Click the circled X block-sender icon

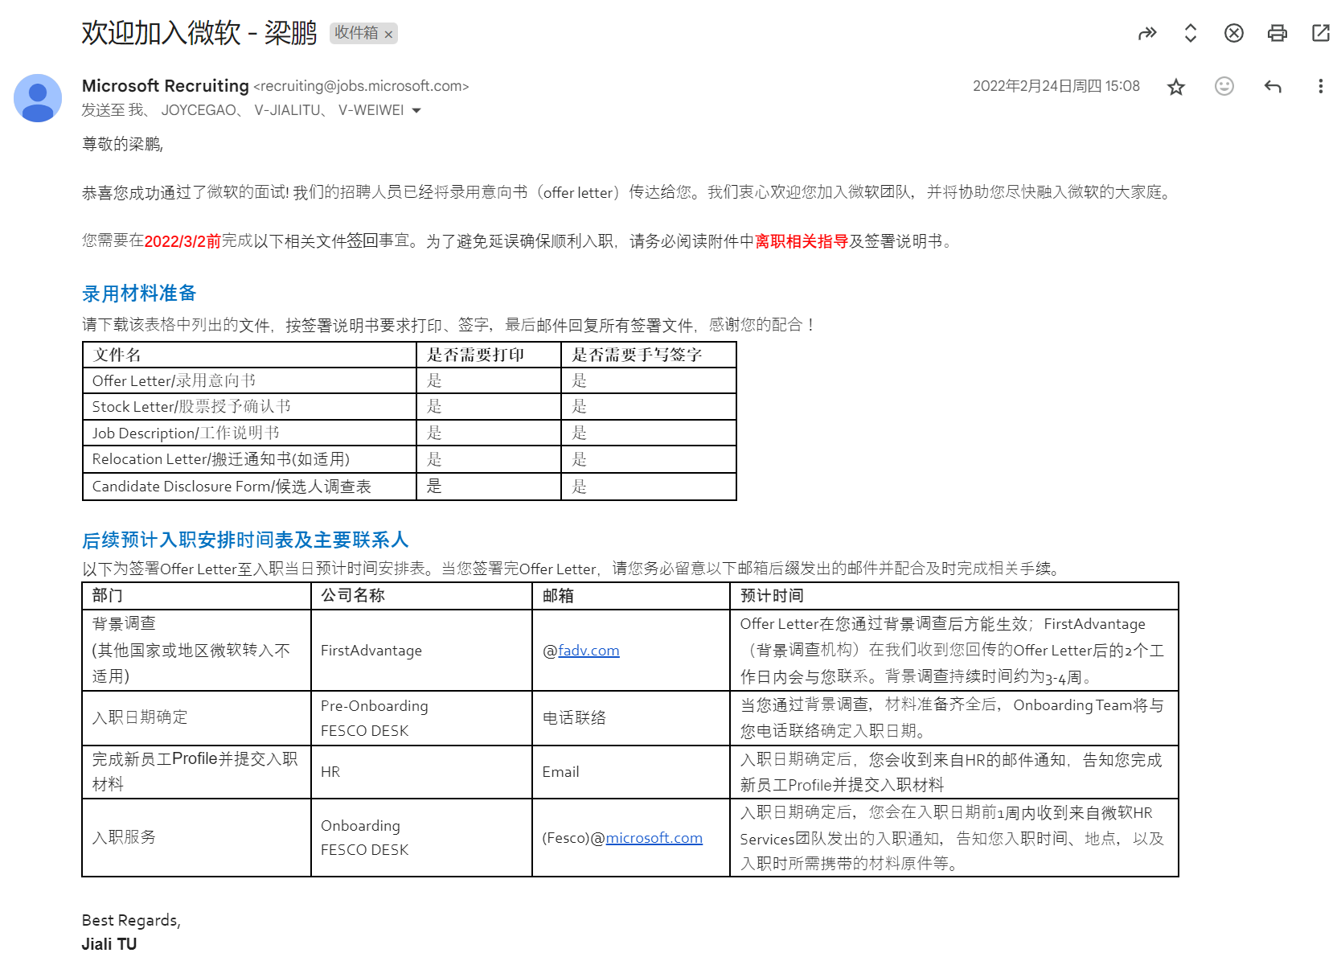(x=1233, y=34)
